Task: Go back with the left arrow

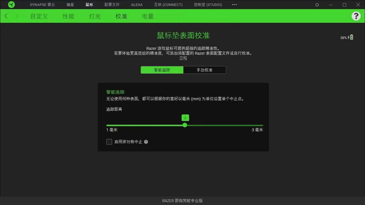Action: (x=6, y=16)
